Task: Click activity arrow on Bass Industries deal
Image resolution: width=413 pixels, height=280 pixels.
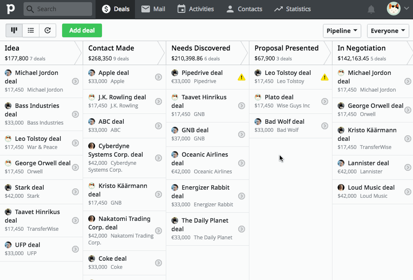Action: pos(75,114)
